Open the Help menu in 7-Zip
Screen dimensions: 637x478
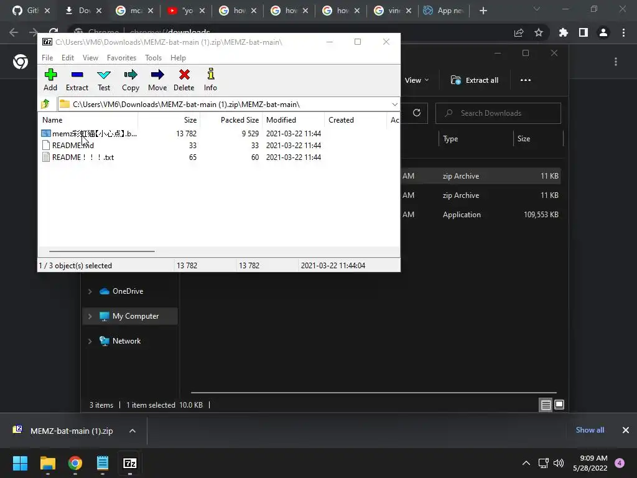click(178, 58)
